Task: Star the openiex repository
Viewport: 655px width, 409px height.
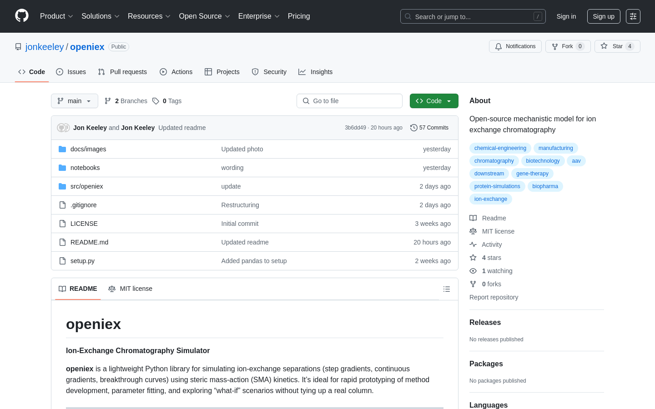Action: 617,46
